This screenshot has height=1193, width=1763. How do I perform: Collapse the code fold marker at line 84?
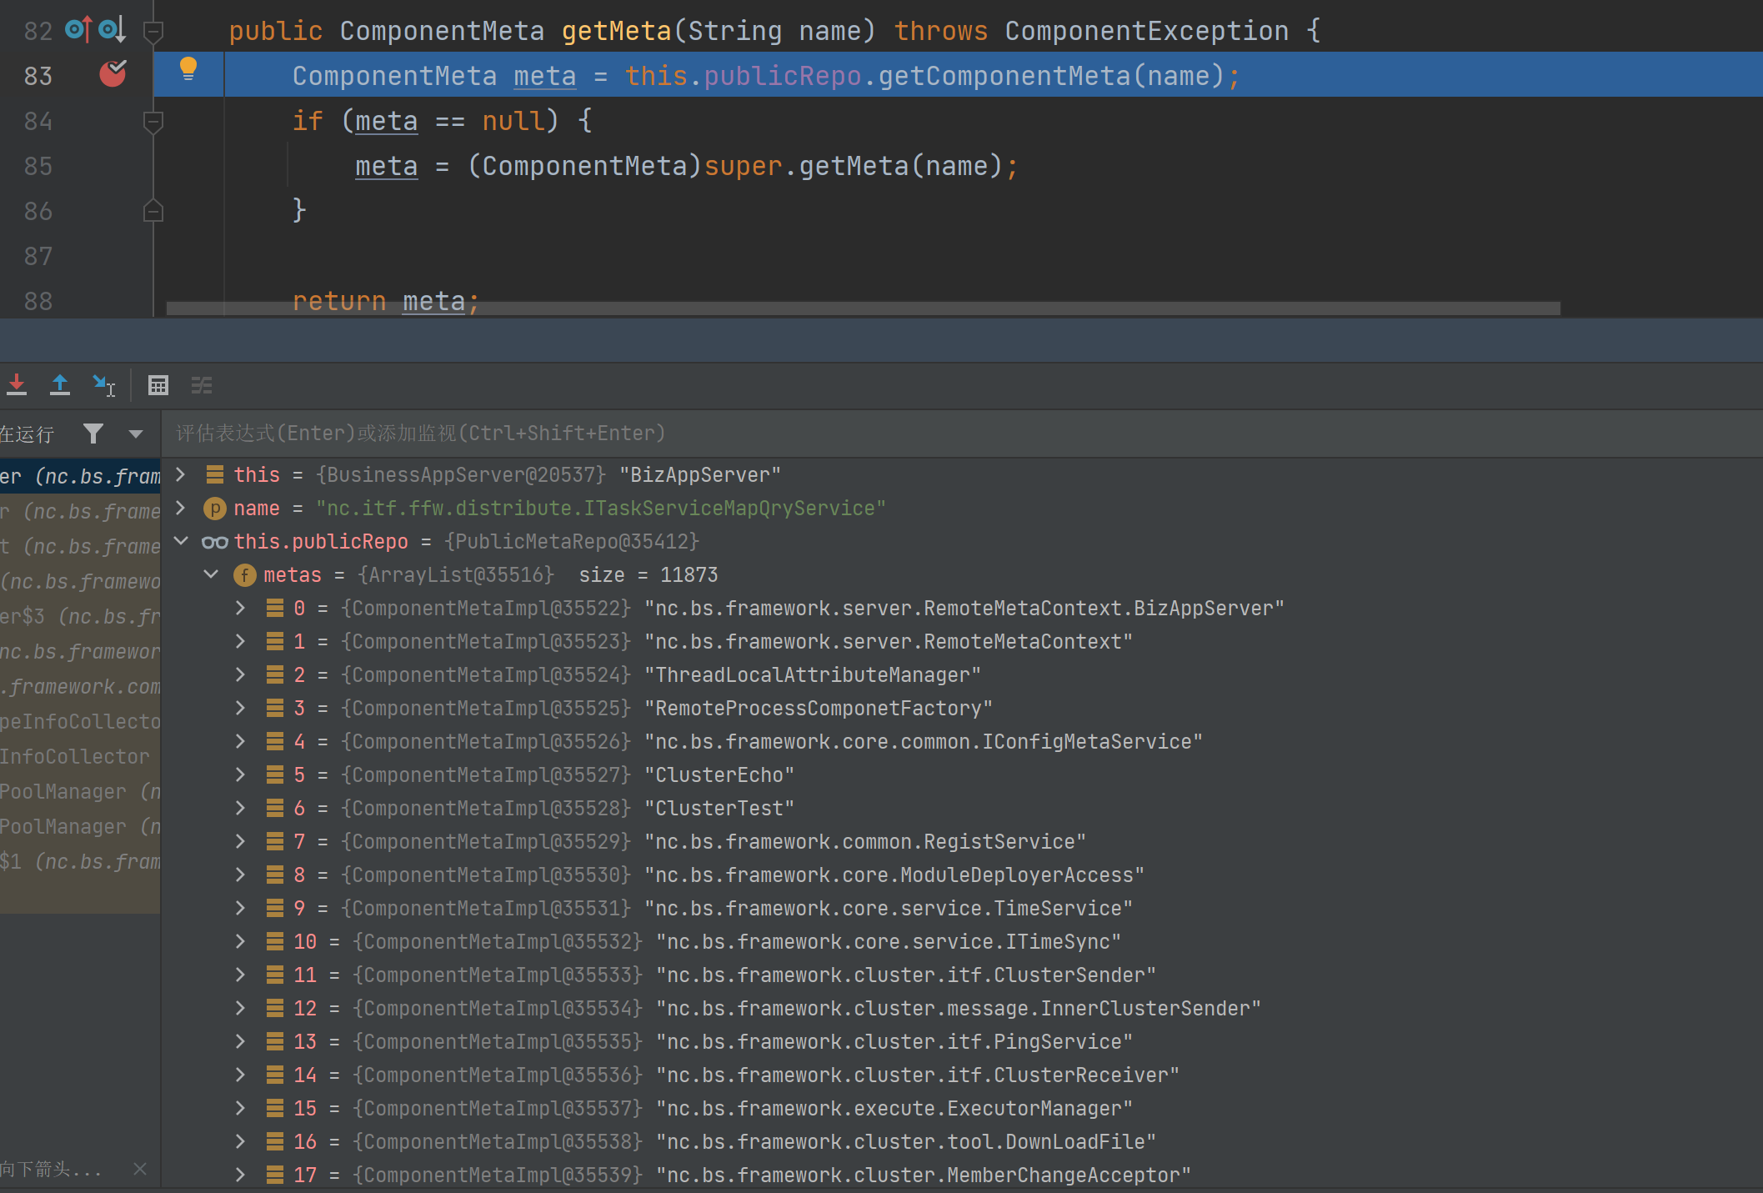[153, 122]
